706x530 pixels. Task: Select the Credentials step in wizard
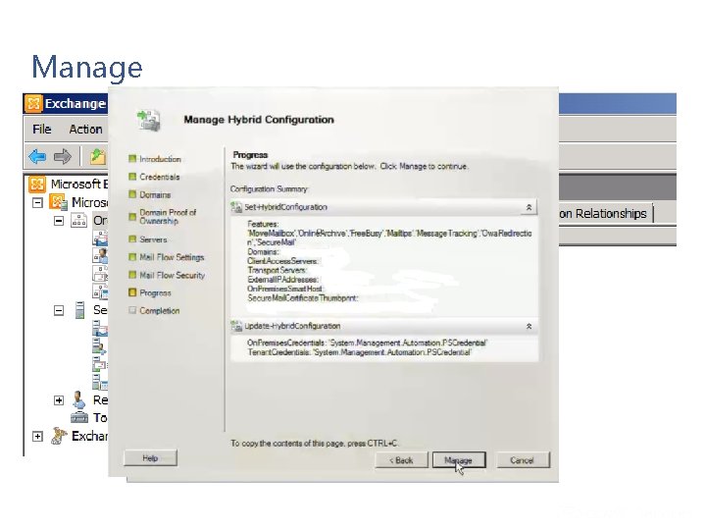coord(160,177)
